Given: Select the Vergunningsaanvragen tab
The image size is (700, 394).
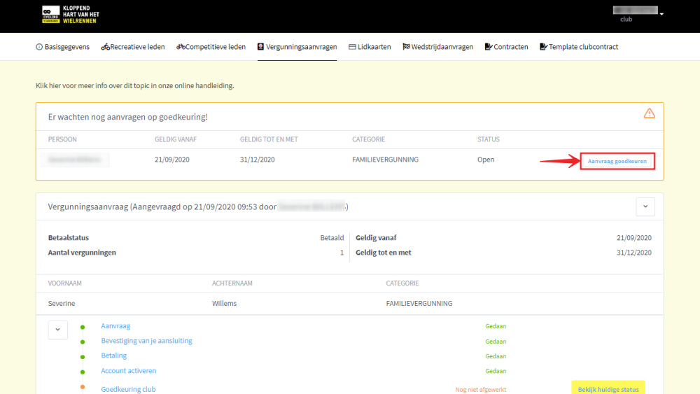Looking at the screenshot, I should coord(297,47).
